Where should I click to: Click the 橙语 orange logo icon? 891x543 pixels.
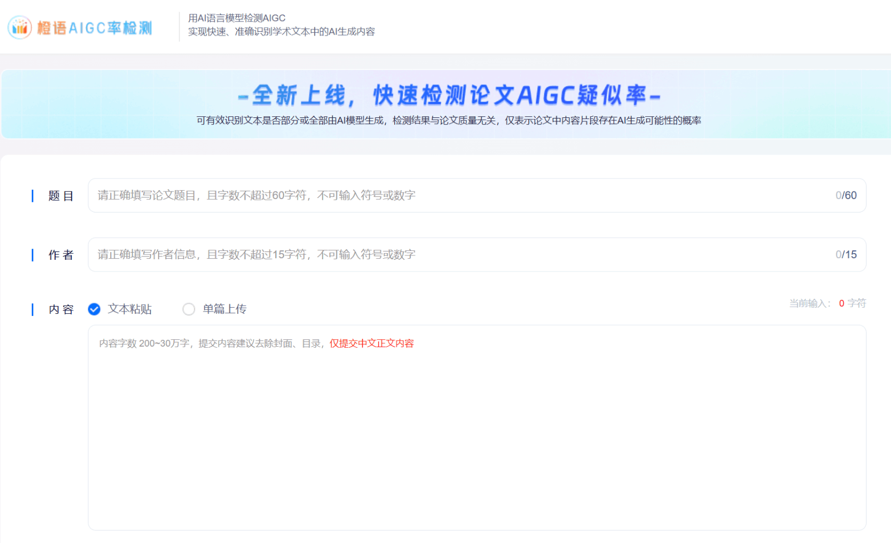tap(20, 27)
